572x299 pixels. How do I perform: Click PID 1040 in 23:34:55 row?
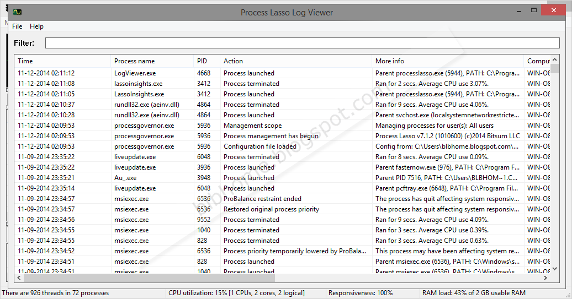tap(204, 230)
